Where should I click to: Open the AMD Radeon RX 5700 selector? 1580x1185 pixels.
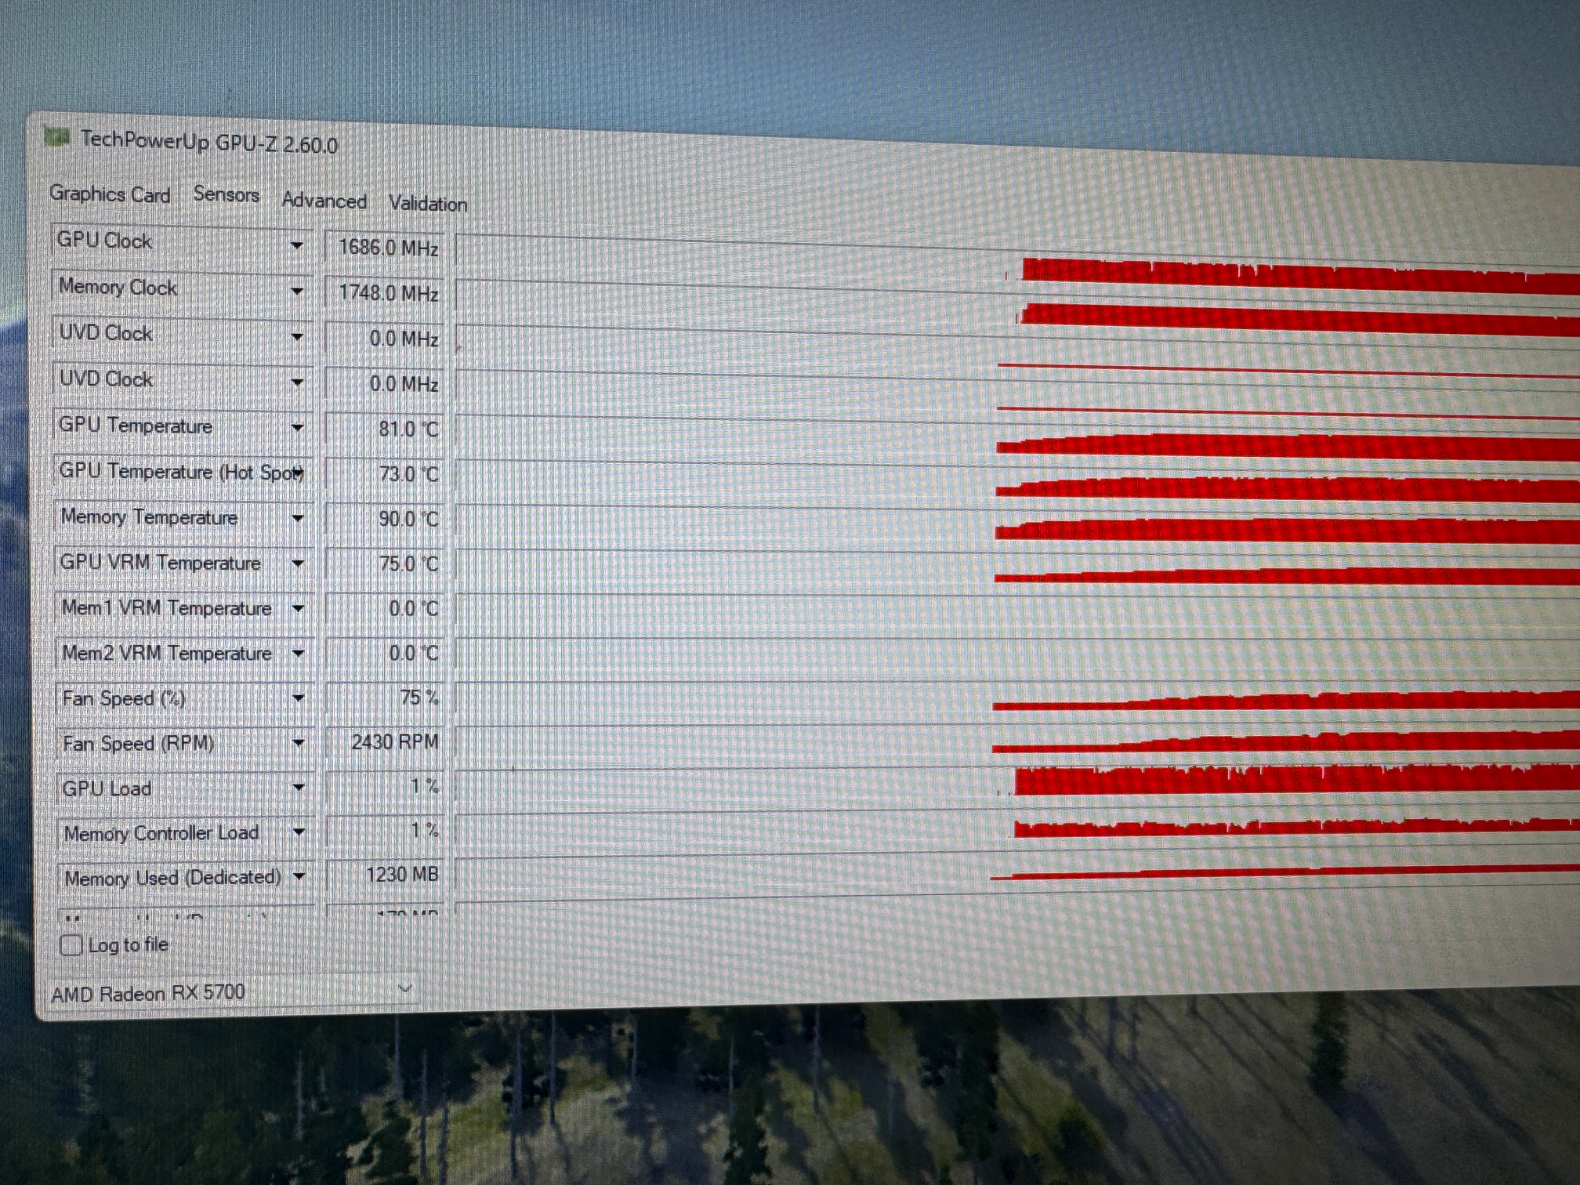(404, 989)
